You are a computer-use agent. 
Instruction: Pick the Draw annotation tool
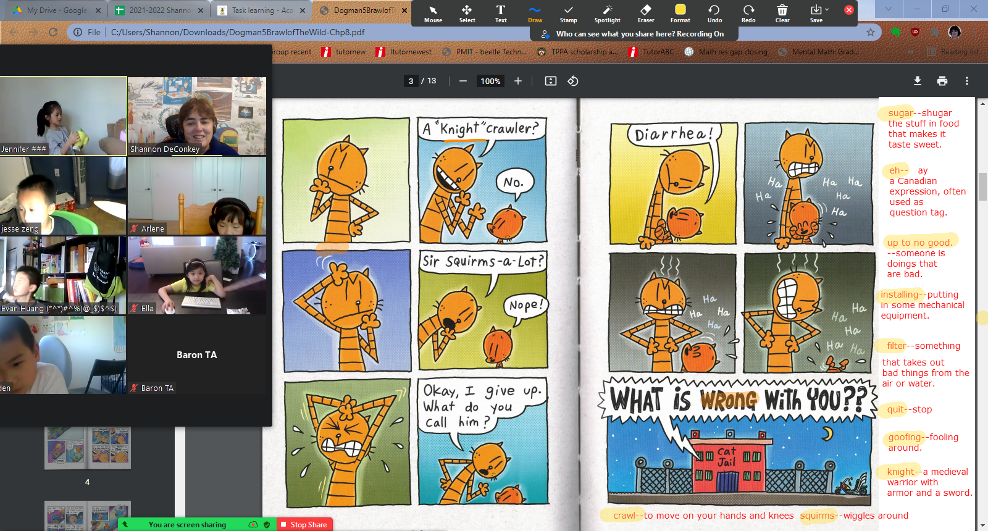pos(535,14)
